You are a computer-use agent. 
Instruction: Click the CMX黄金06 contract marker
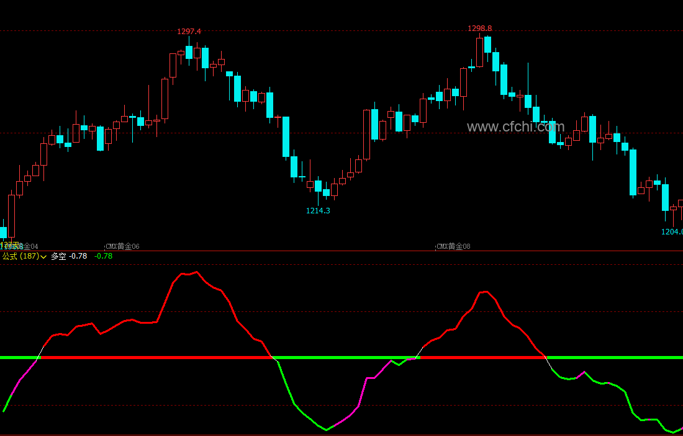[122, 246]
